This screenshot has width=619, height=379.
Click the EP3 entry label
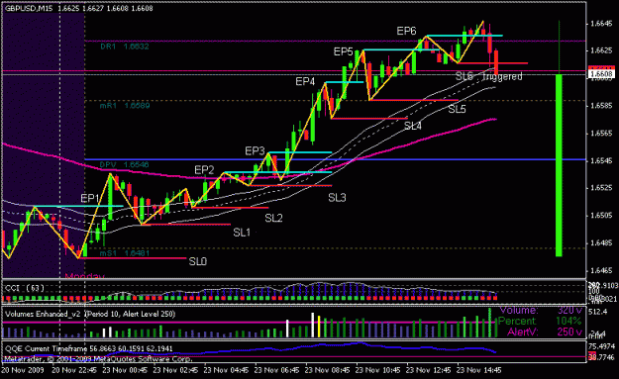255,151
